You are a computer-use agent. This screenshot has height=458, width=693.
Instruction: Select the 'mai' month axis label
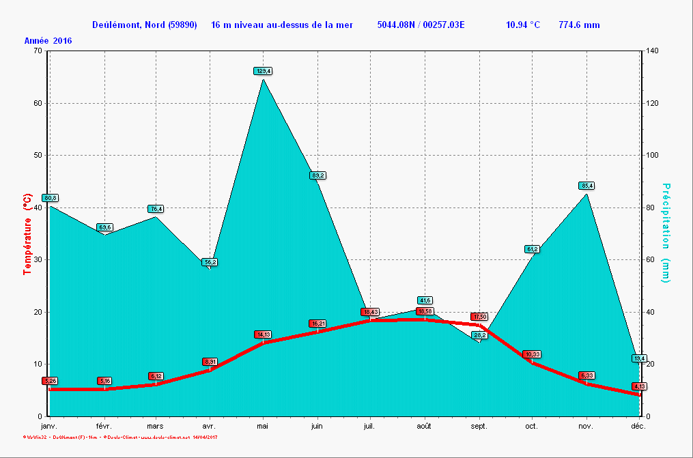[x=262, y=426]
